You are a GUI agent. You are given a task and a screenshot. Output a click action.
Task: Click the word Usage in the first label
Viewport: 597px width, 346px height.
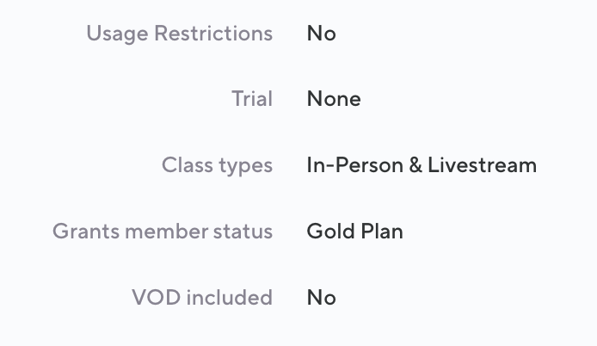116,34
